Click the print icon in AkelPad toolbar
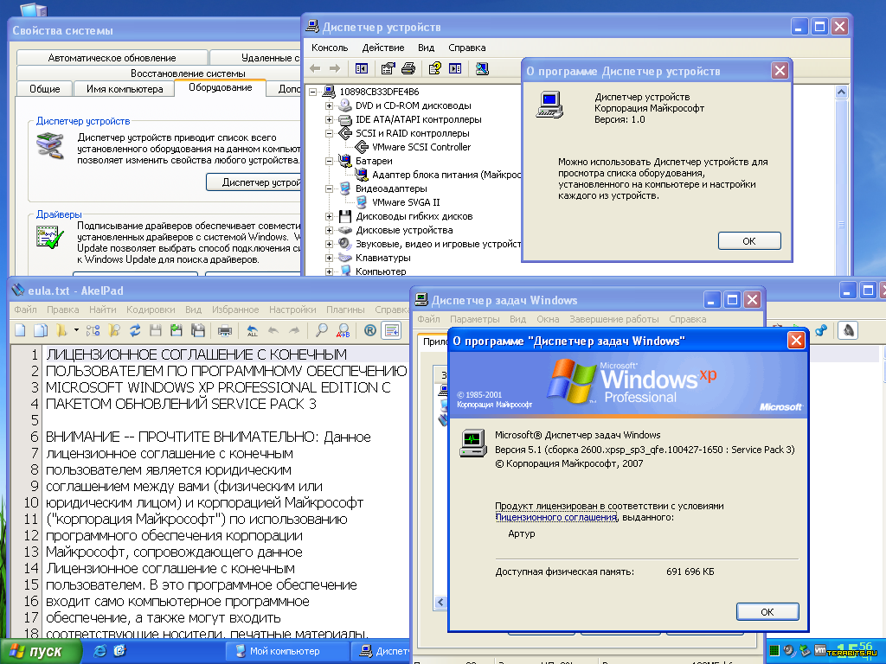 [x=225, y=329]
